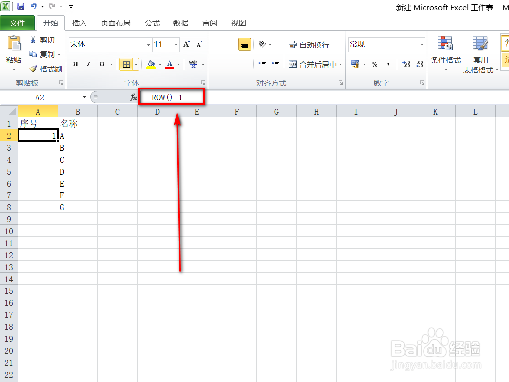Click the accounting number format icon
Screen dimensions: 509x382
[x=355, y=64]
